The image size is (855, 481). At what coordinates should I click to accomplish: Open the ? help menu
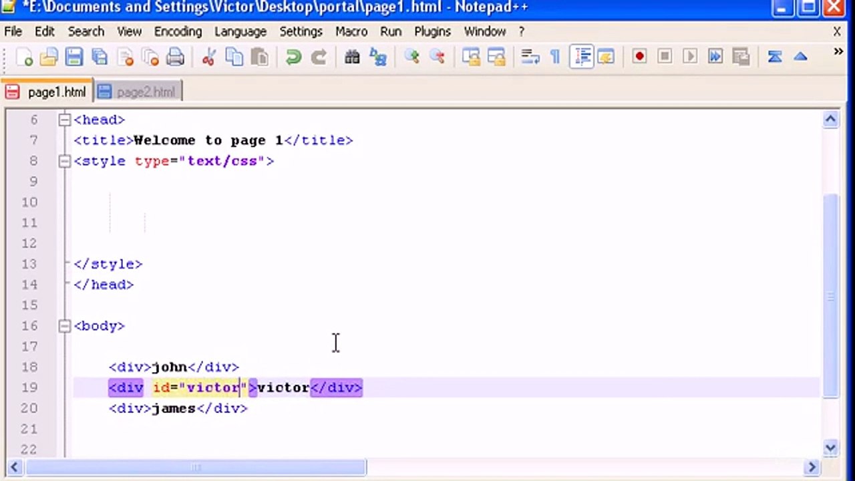point(522,31)
